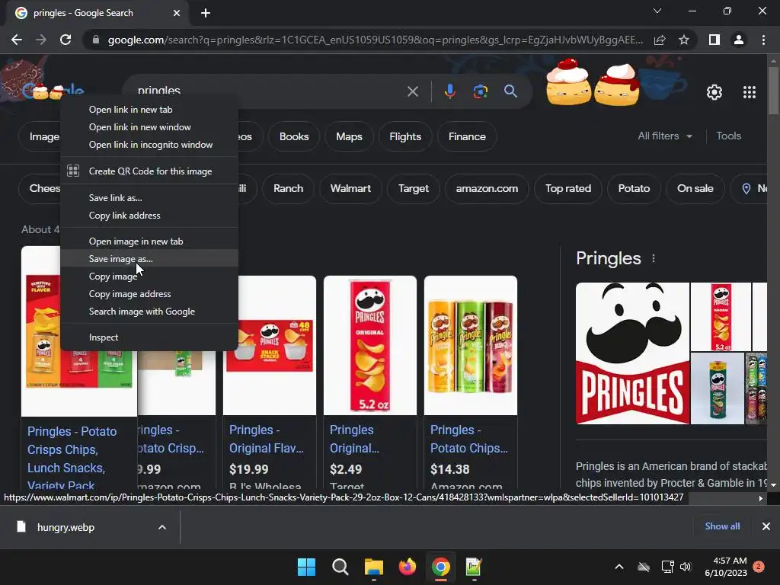Choose Copy image from the context menu

click(x=149, y=276)
